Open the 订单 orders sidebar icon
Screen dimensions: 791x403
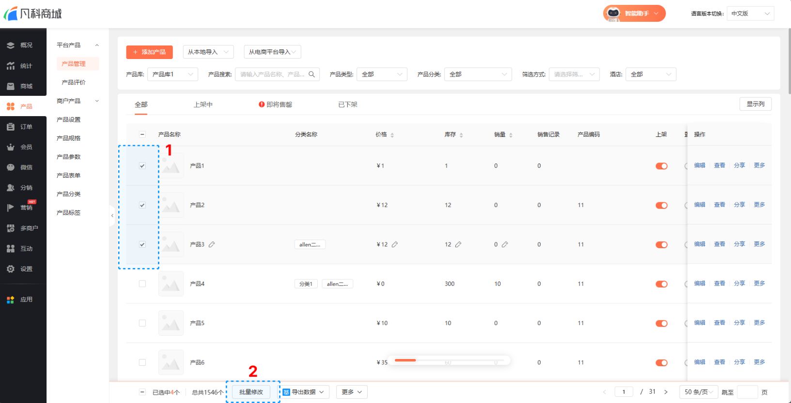(11, 127)
